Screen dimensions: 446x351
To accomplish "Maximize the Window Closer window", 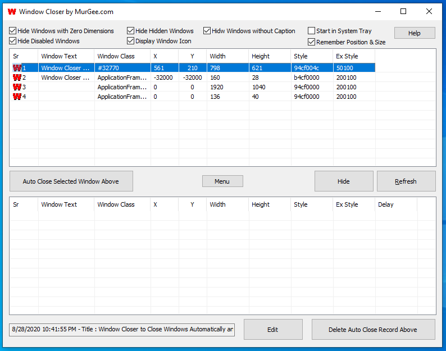I will pos(403,12).
